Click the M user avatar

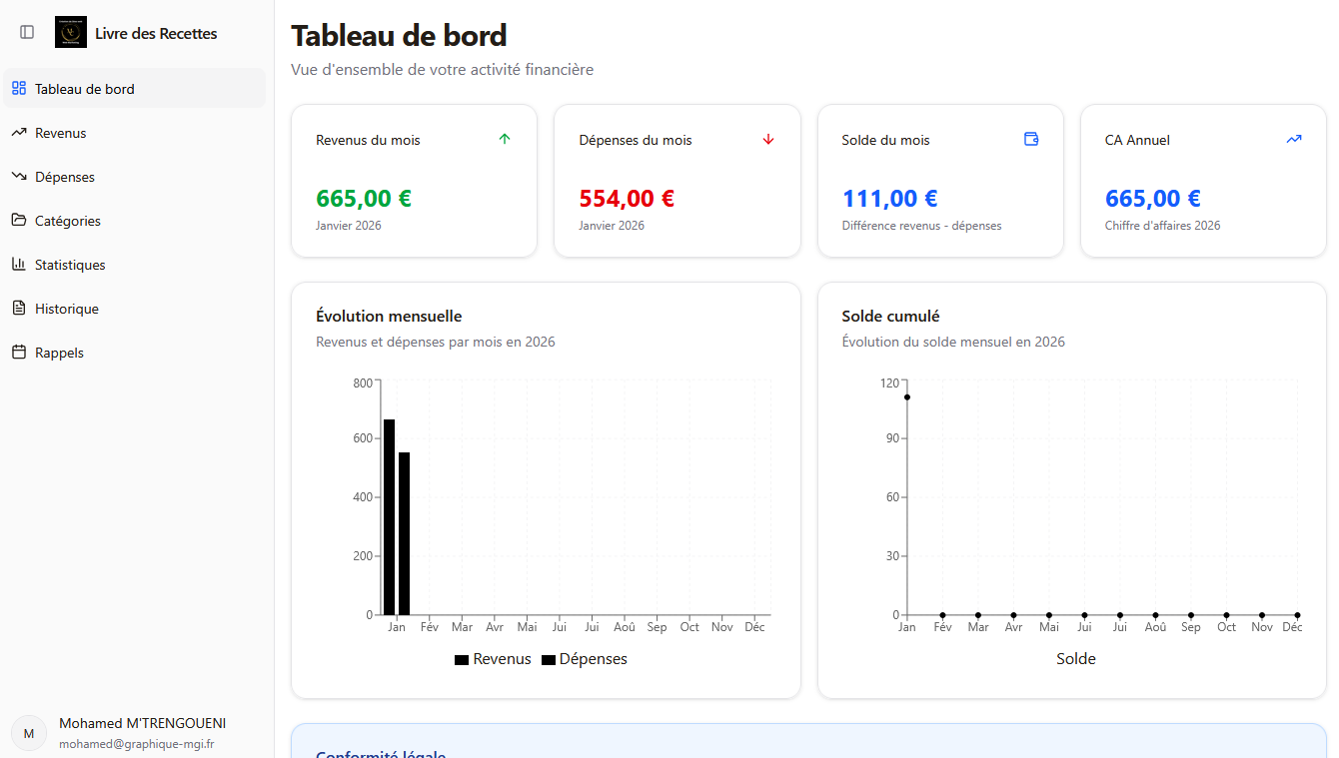tap(29, 733)
